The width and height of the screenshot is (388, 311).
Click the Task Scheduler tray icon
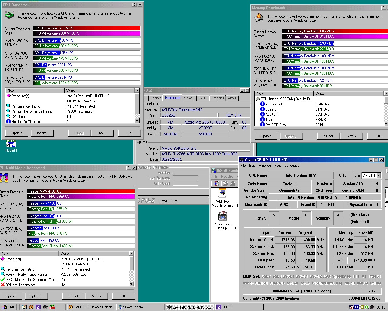point(351,307)
